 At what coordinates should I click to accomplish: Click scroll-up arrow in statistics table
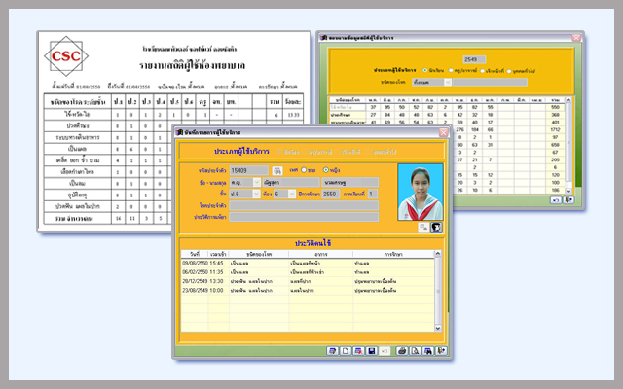point(568,100)
